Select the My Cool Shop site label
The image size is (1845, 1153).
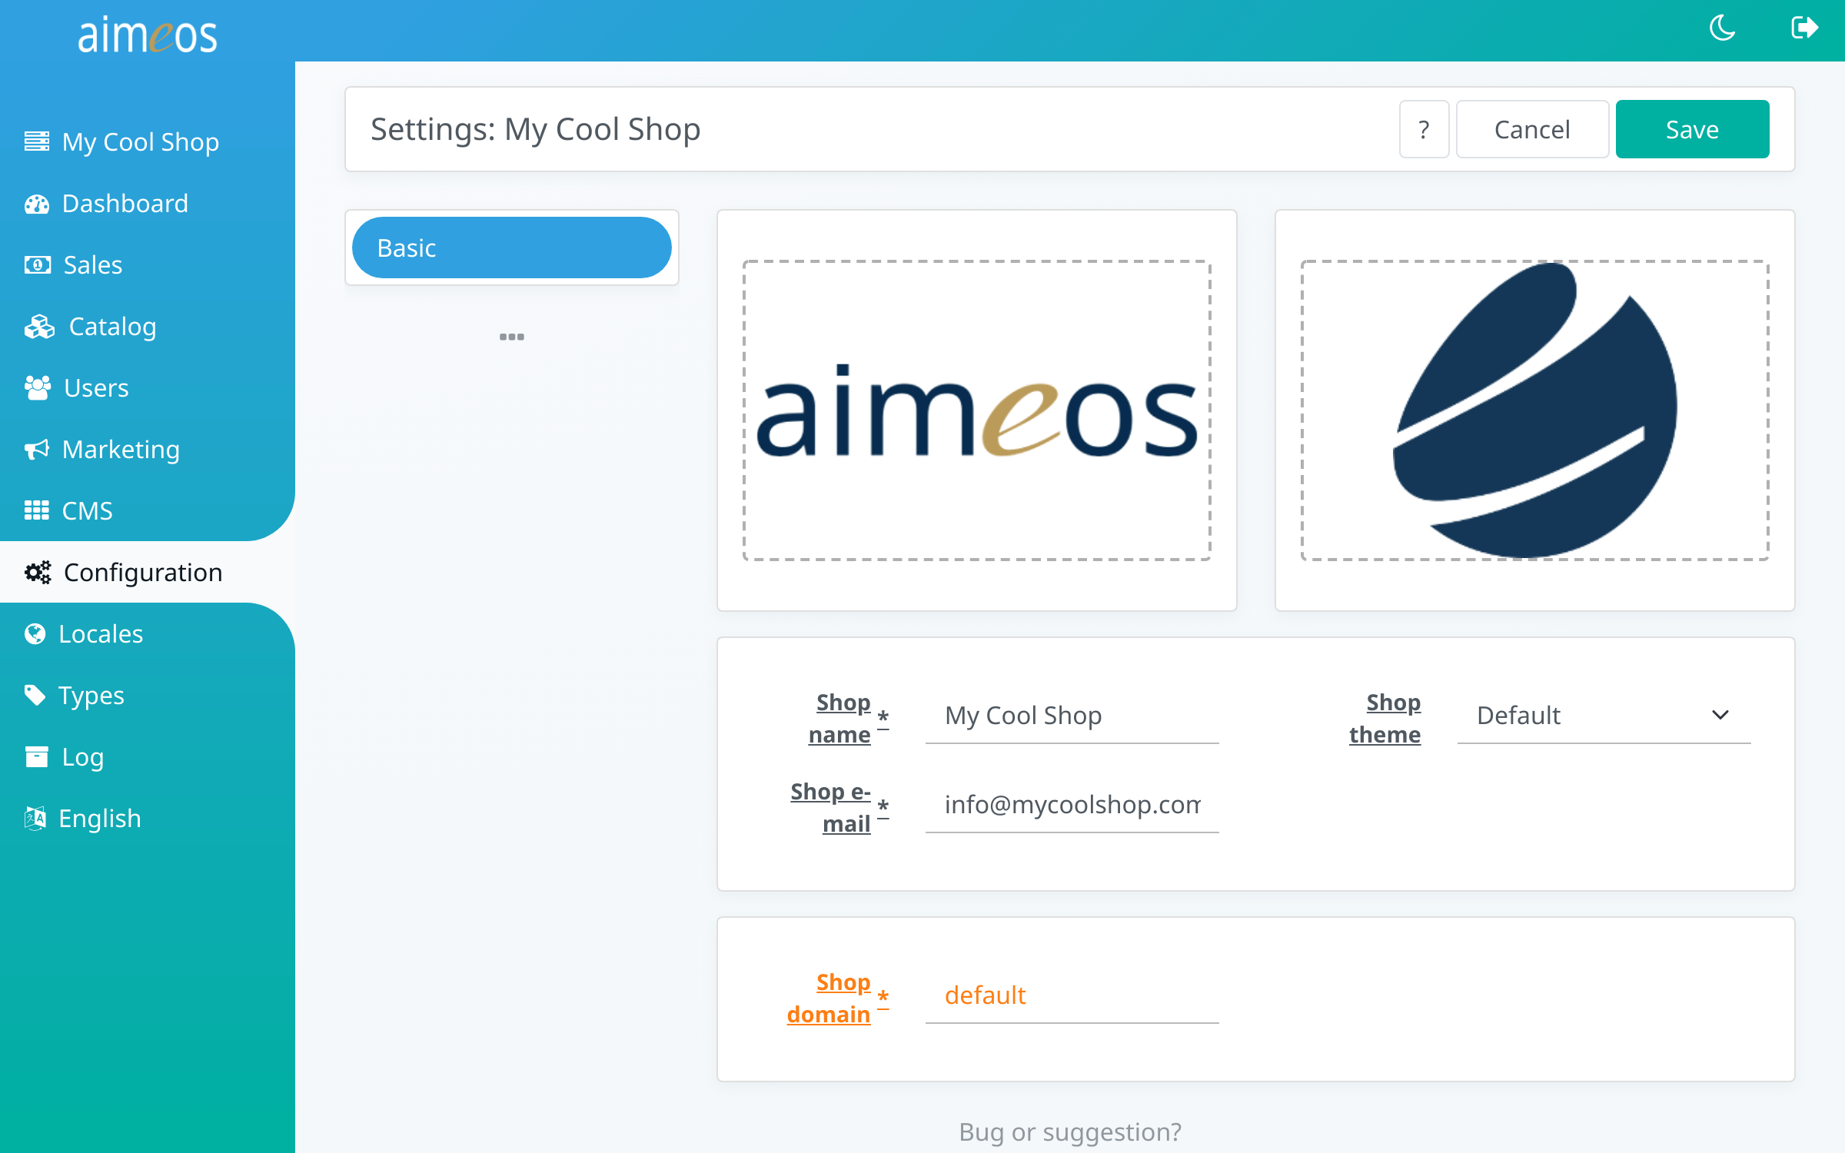141,142
